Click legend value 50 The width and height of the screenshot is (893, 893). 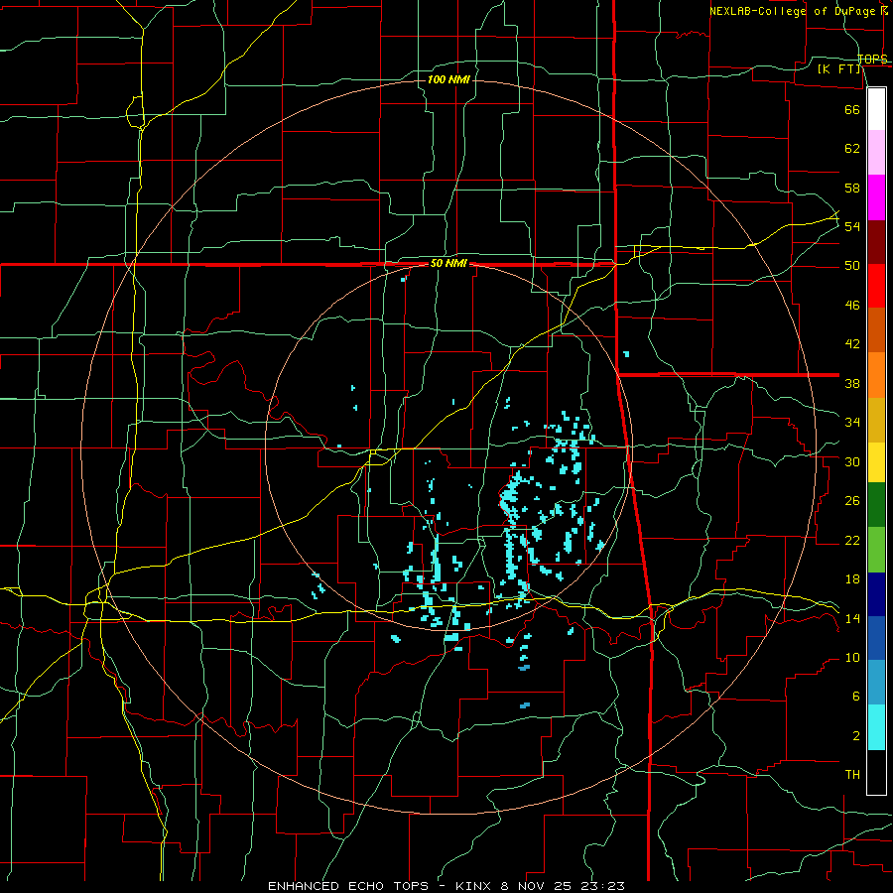pyautogui.click(x=852, y=265)
